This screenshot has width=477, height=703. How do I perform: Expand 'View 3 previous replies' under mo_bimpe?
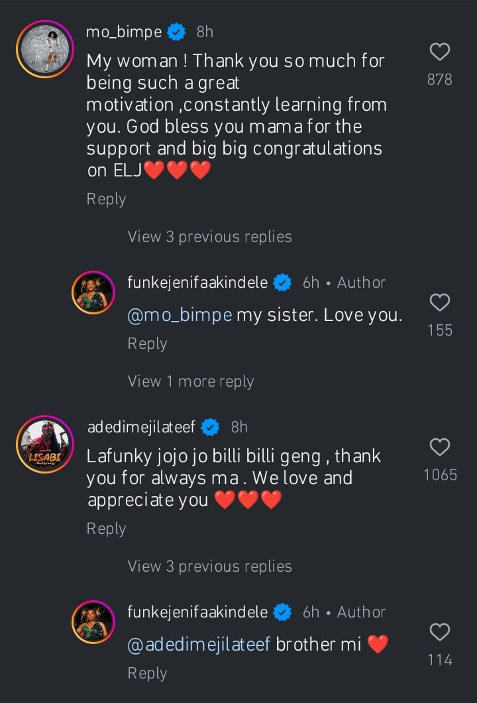[209, 237]
